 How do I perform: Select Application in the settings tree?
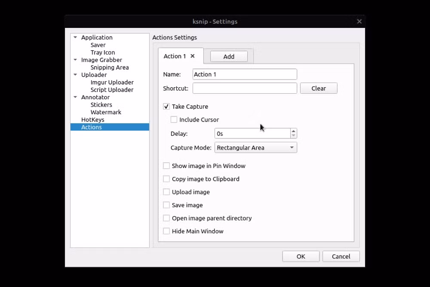click(x=97, y=37)
